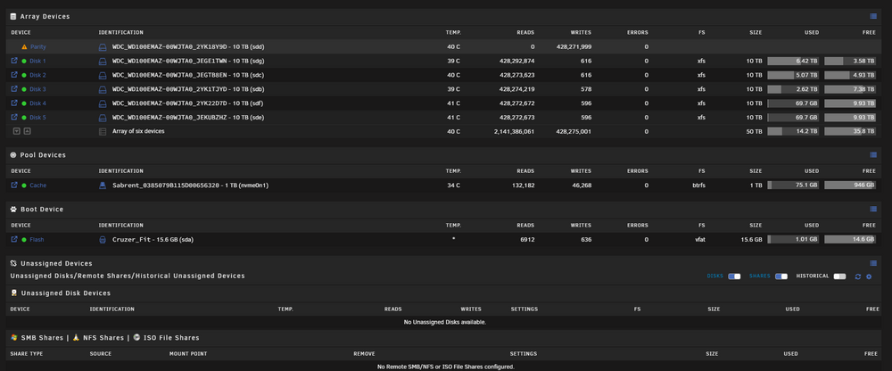The image size is (892, 371).
Task: Click the ISO File Shares heading
Action: pyautogui.click(x=170, y=338)
